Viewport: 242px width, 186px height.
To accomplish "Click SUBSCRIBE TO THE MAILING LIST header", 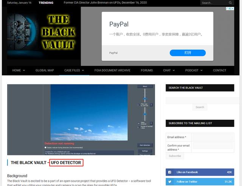I will point(200,123).
